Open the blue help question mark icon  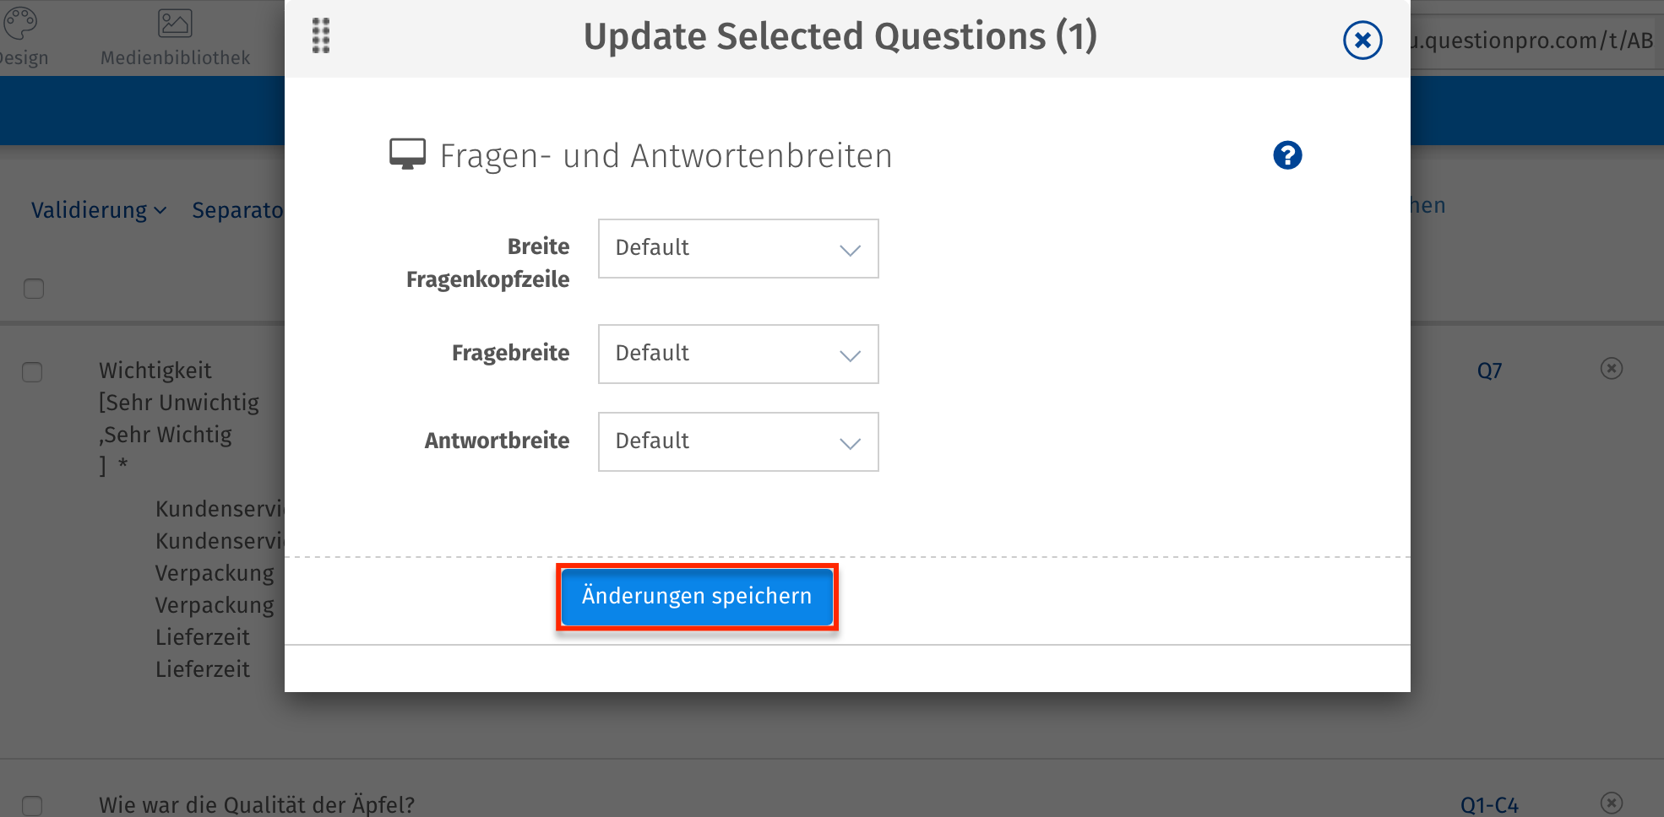pos(1287,155)
